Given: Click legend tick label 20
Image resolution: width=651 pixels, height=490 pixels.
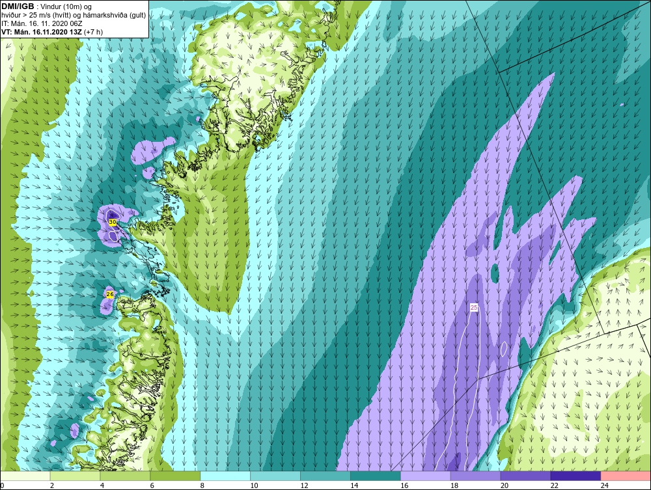Looking at the screenshot, I should pyautogui.click(x=505, y=485).
